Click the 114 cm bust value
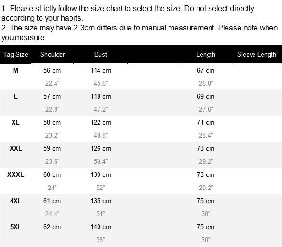Screen dimensions: 282x247 (101, 70)
